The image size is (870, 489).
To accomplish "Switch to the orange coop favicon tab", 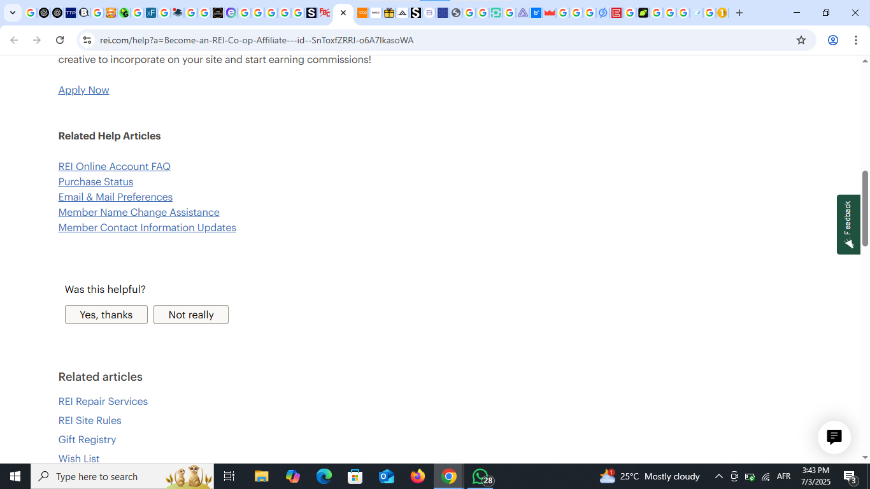I will [x=362, y=13].
